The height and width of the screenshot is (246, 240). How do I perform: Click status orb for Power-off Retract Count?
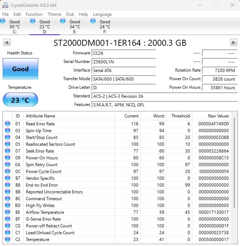pyautogui.click(x=8, y=226)
